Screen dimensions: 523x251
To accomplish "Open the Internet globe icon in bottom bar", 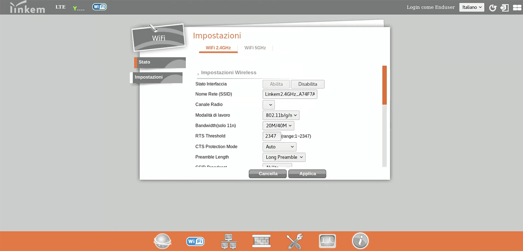I will click(x=162, y=241).
